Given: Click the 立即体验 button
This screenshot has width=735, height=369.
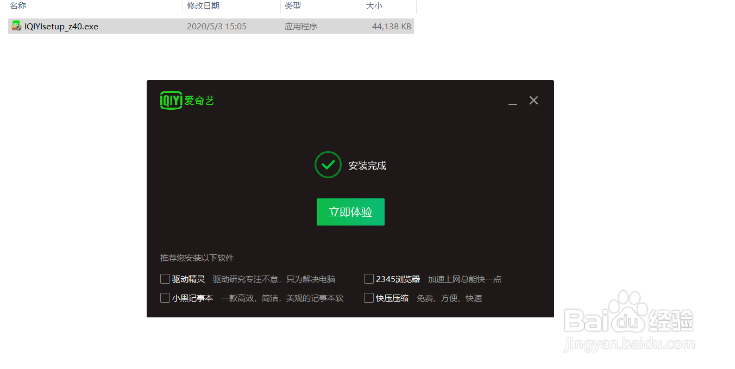Looking at the screenshot, I should [350, 212].
